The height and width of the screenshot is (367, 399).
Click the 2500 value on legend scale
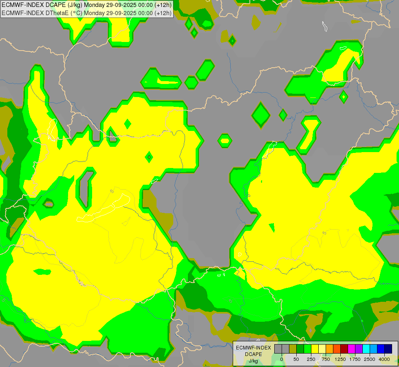(x=370, y=359)
